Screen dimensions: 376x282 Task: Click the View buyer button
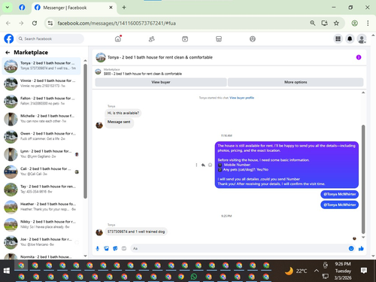(x=161, y=82)
